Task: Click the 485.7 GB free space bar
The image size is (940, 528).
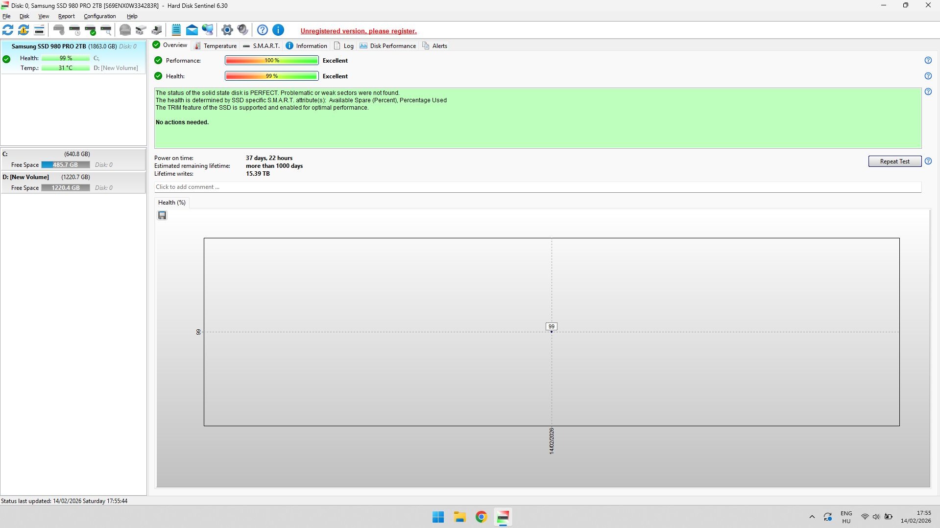Action: [x=66, y=165]
